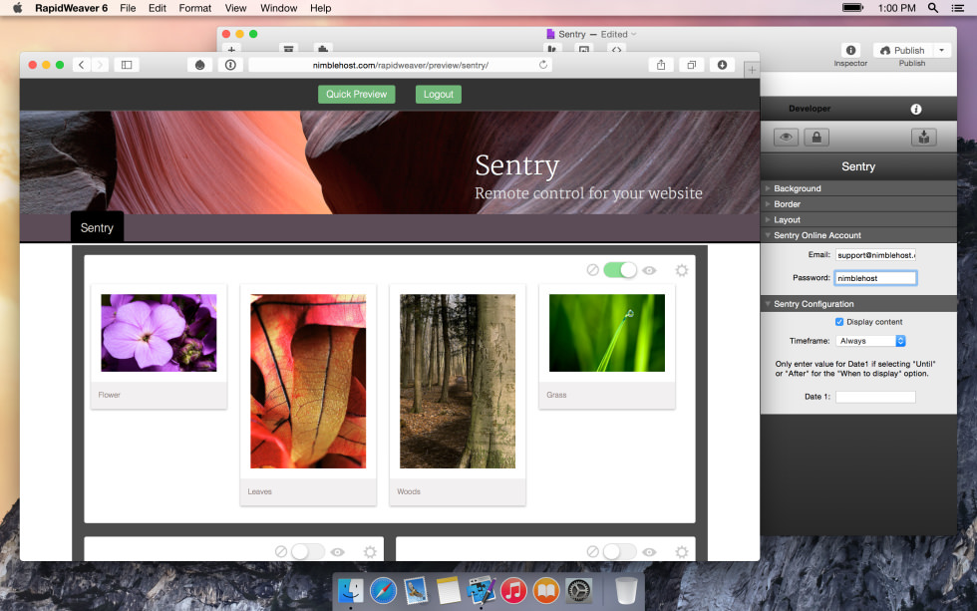Click the export box button in Developer panel
This screenshot has height=611, width=977.
(x=924, y=137)
